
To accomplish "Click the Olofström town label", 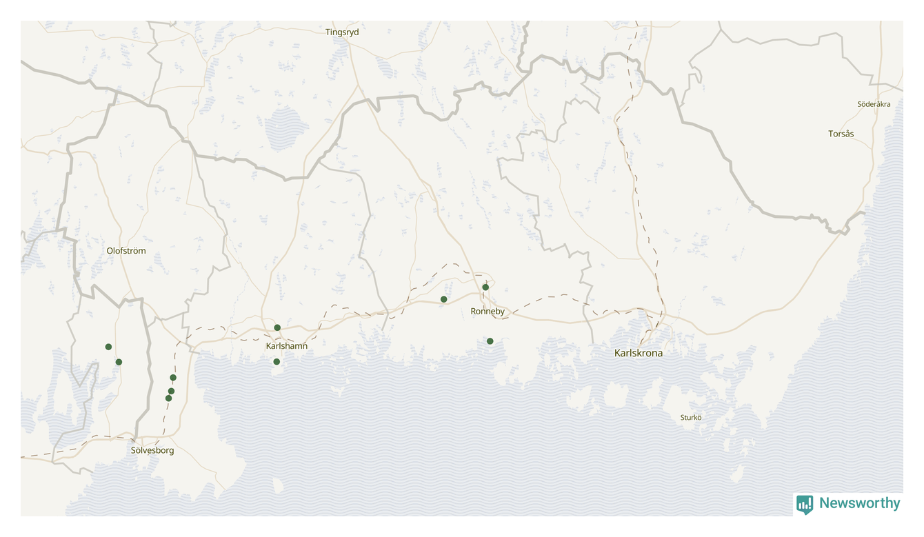I will pyautogui.click(x=126, y=251).
